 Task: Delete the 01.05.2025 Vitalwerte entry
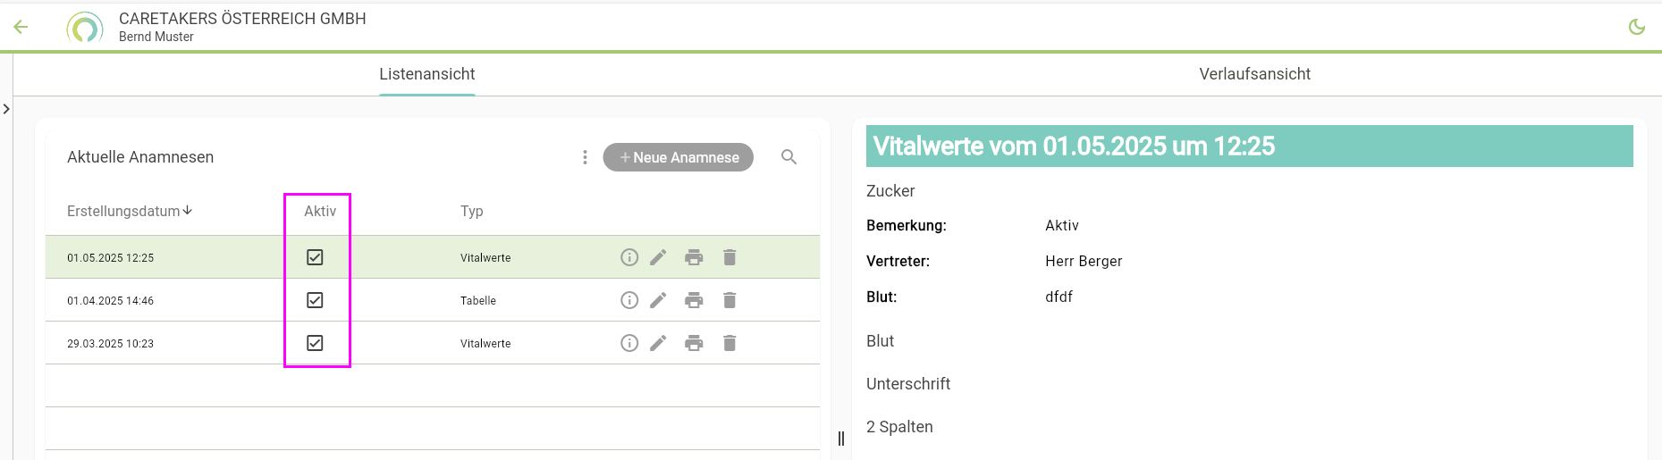[x=730, y=257]
